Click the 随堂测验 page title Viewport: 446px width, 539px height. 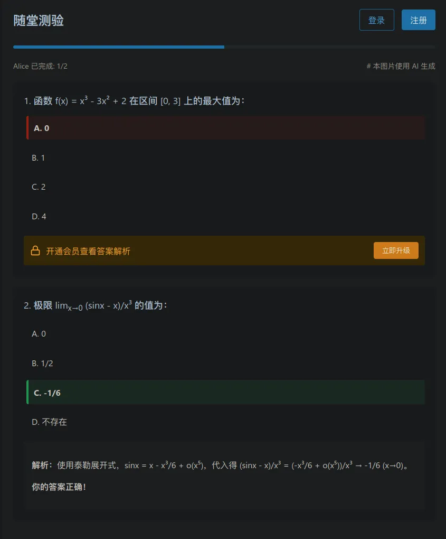[x=39, y=20]
